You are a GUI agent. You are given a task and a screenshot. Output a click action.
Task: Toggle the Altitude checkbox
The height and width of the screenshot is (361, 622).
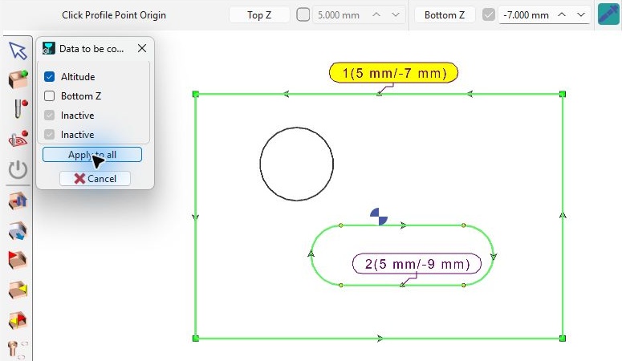(x=49, y=76)
